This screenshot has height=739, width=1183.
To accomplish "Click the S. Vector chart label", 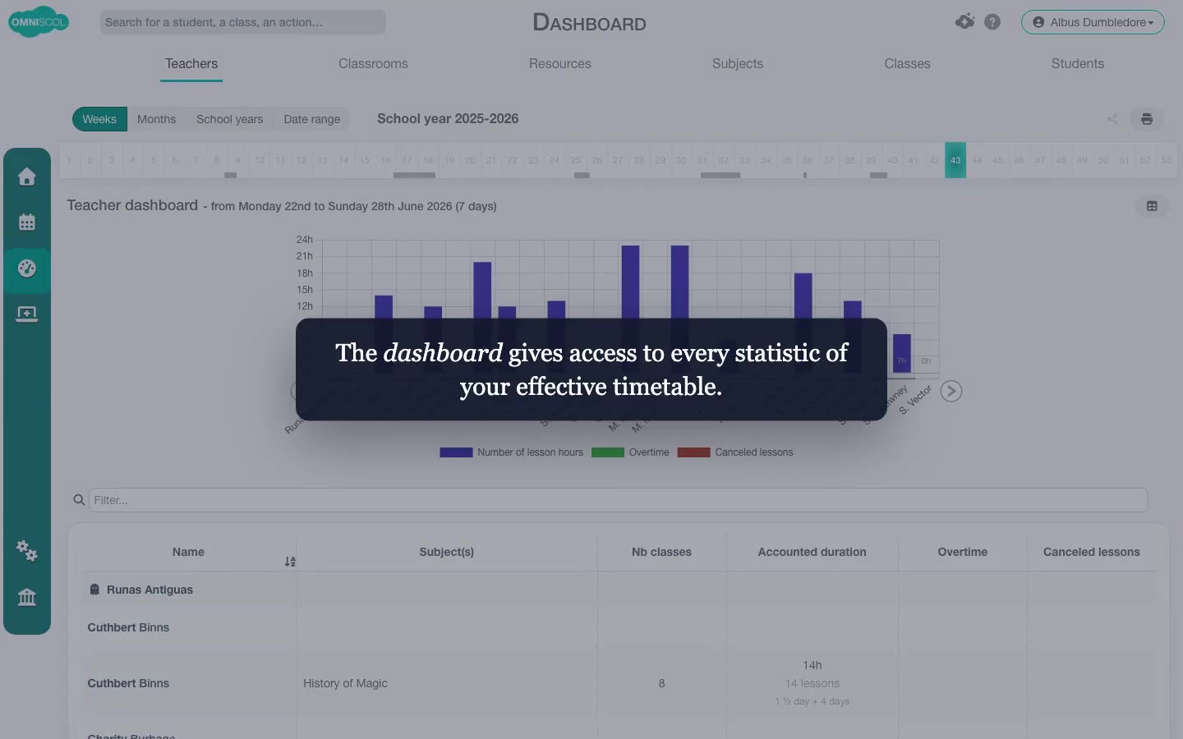I will (915, 399).
